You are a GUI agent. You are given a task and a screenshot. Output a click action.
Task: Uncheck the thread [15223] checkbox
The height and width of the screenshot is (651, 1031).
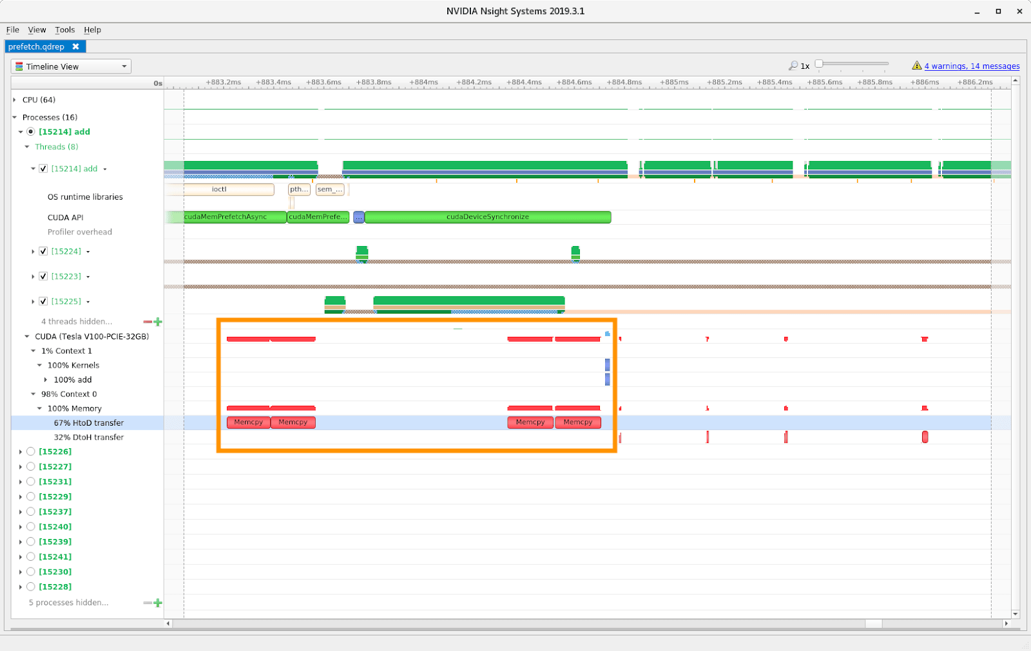(43, 276)
